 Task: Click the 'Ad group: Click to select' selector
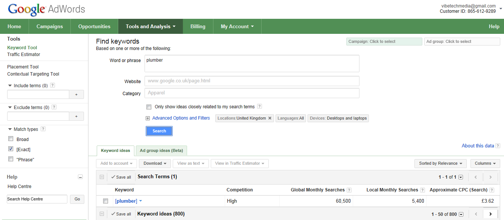462,41
